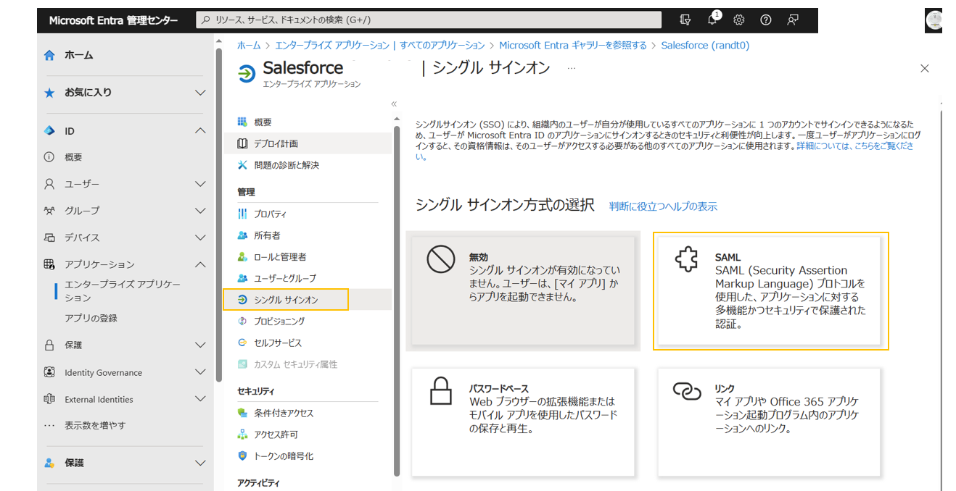Image resolution: width=956 pixels, height=491 pixels.
Task: Click the protection padlock icon in sidebar
Action: (49, 345)
